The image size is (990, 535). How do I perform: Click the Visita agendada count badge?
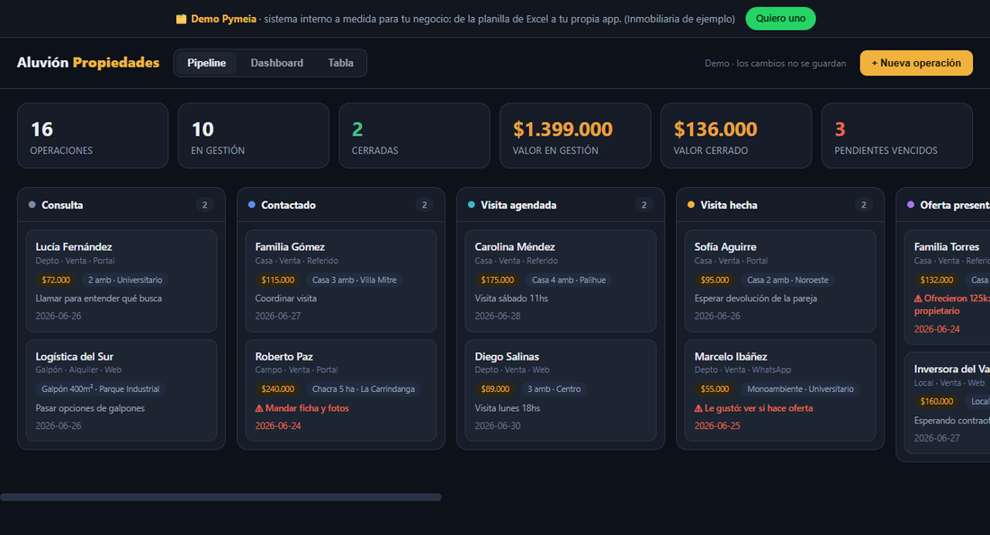[644, 205]
